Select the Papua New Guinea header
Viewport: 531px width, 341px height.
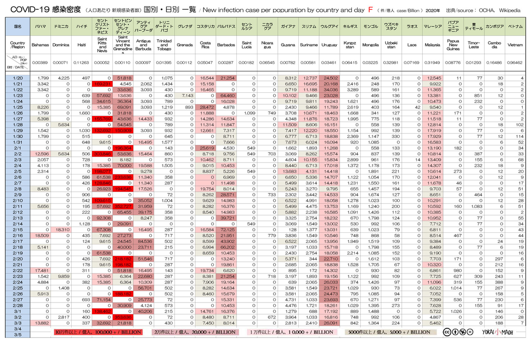453,45
